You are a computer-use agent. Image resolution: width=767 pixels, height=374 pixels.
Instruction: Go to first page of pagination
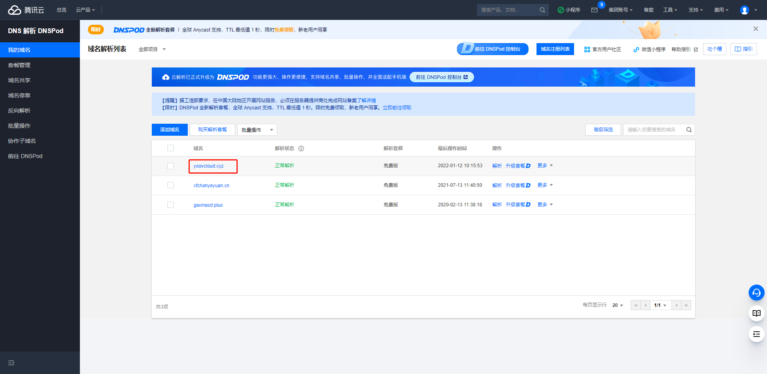(636, 305)
